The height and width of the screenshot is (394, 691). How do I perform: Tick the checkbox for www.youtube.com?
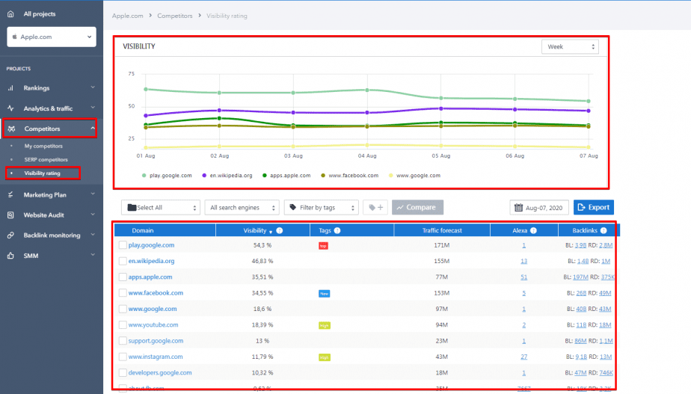[123, 324]
